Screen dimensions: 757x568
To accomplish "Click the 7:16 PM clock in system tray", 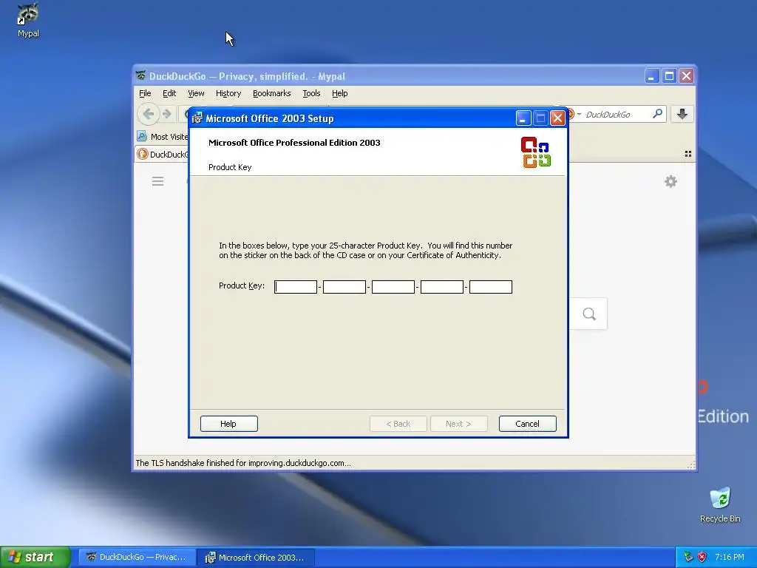I will click(x=730, y=557).
